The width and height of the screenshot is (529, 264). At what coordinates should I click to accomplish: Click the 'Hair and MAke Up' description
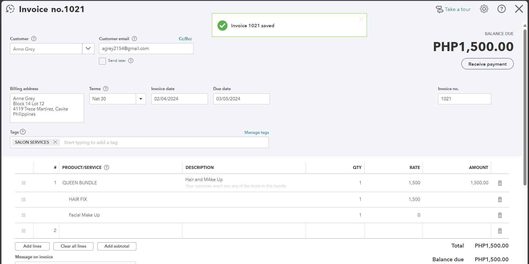204,180
